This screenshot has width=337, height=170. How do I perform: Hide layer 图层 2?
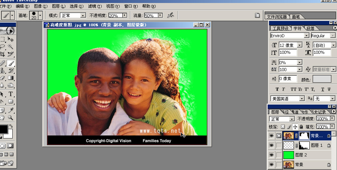click(271, 155)
